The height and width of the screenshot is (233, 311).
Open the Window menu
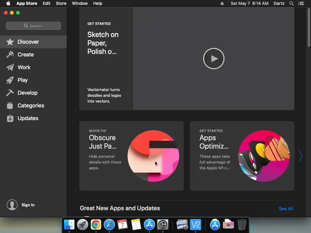pos(80,3)
